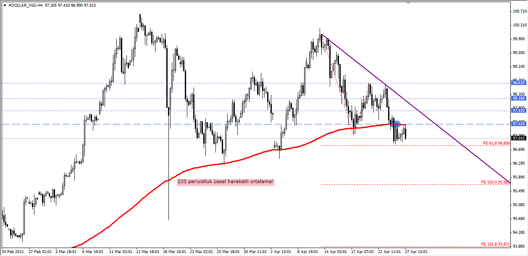
Task: Click the pink "233 periyotluk üssel hareketli ortalama!" label
Action: pos(226,182)
